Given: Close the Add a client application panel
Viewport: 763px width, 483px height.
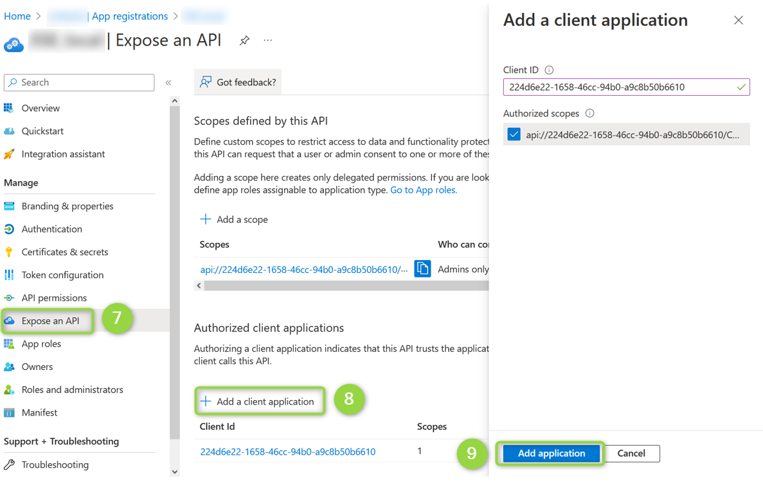Looking at the screenshot, I should pos(738,21).
